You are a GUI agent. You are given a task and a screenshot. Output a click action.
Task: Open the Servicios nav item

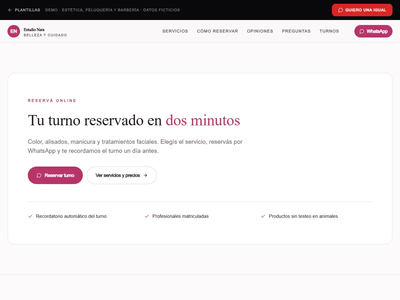tap(175, 31)
